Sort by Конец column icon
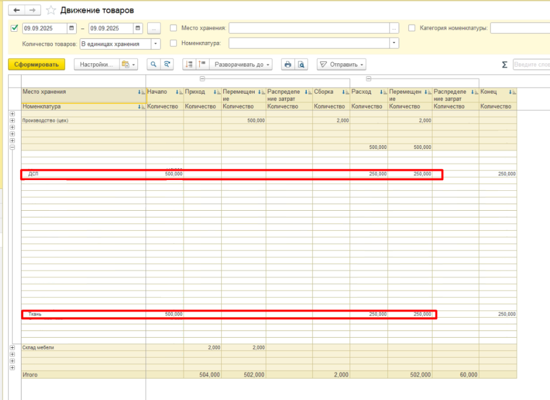The width and height of the screenshot is (550, 400). tap(512, 92)
